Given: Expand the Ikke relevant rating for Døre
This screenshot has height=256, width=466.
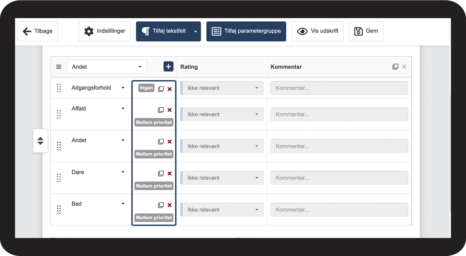Looking at the screenshot, I should pyautogui.click(x=222, y=178).
